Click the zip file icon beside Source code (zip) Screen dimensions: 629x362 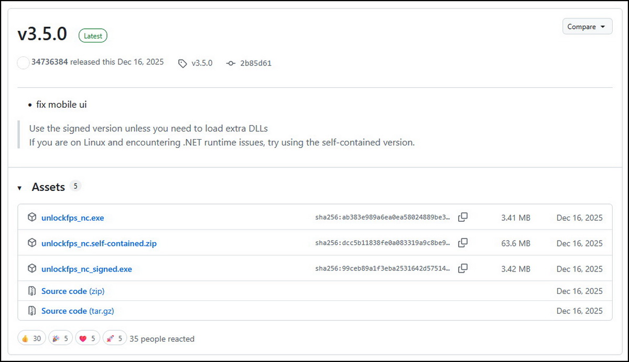(32, 291)
